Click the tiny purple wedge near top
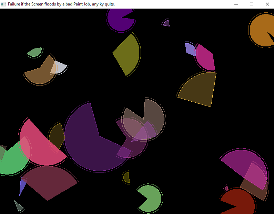Viewport: 274px width, 214px height. 166,23
